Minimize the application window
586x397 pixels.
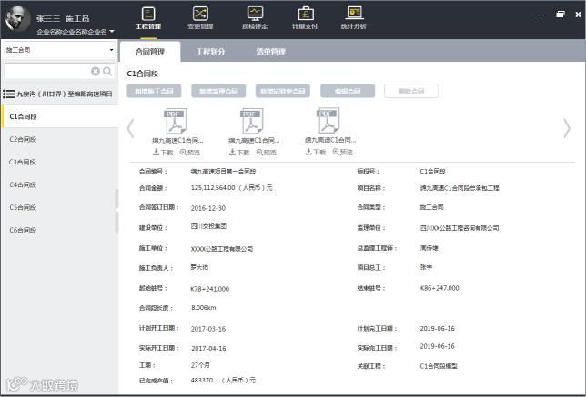click(x=541, y=15)
